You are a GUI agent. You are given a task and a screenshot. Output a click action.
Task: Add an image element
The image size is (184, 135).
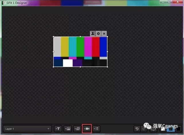pos(68,129)
